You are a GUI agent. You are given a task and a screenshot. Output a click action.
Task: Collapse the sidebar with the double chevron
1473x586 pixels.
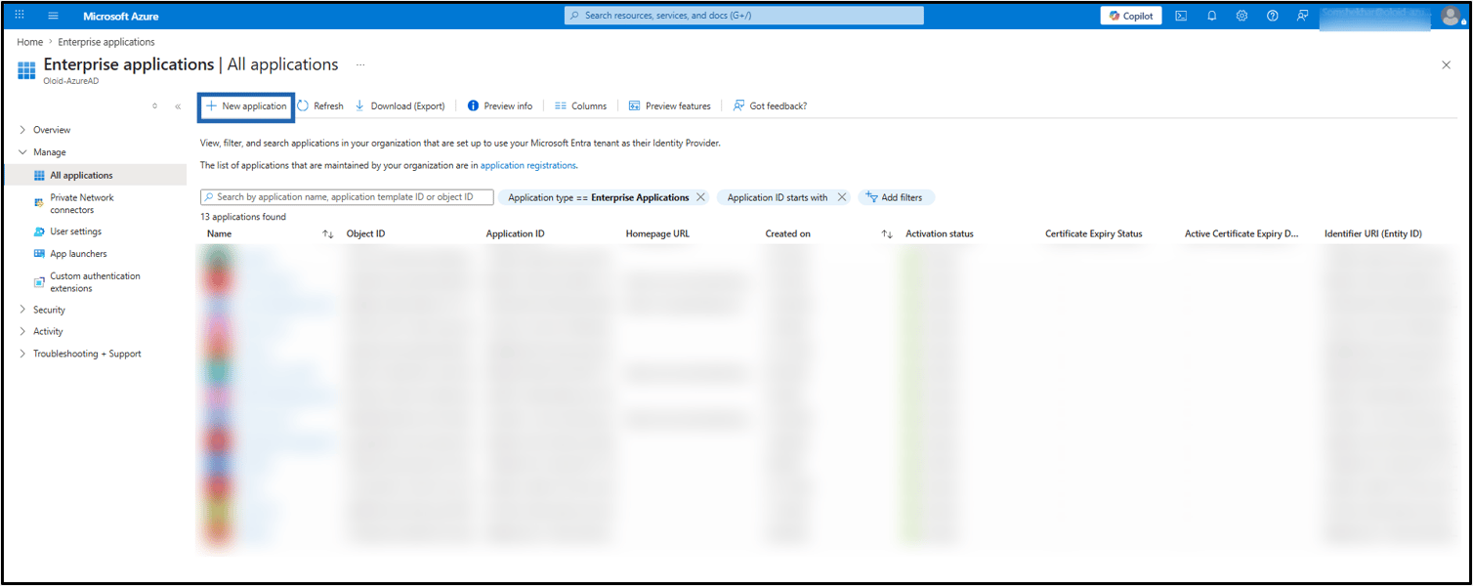(178, 106)
